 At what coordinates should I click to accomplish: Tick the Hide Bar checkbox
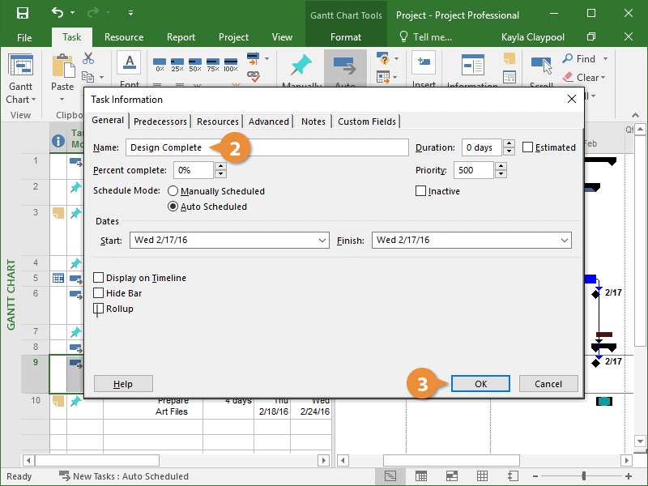click(x=99, y=293)
